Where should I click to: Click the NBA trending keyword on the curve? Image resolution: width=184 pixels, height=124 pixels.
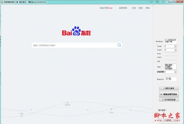pos(112,112)
